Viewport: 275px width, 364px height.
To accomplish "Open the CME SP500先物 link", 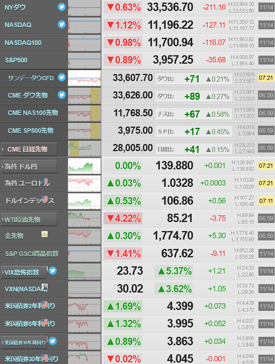I will coord(30,131).
